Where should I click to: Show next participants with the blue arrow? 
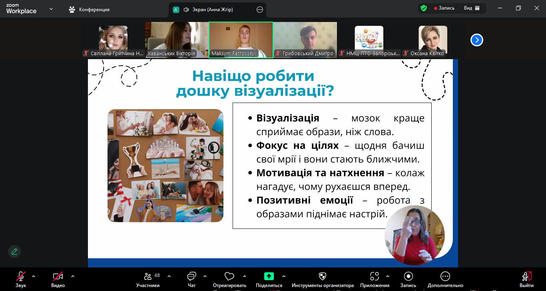click(477, 40)
